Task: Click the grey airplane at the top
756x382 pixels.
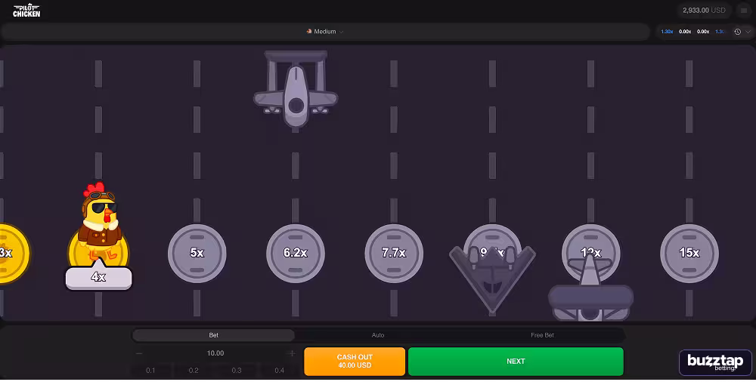Action: [296, 89]
